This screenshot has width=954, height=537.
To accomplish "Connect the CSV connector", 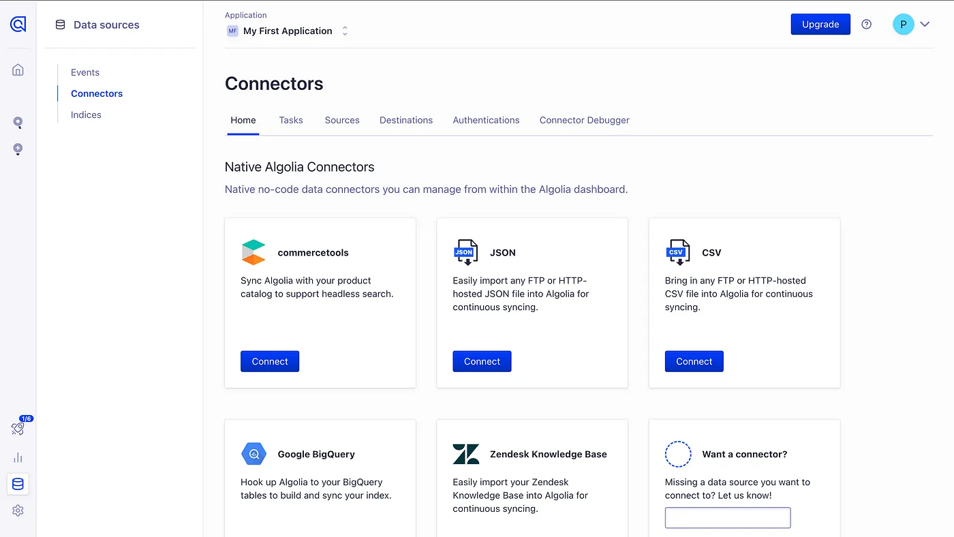I will [x=694, y=361].
